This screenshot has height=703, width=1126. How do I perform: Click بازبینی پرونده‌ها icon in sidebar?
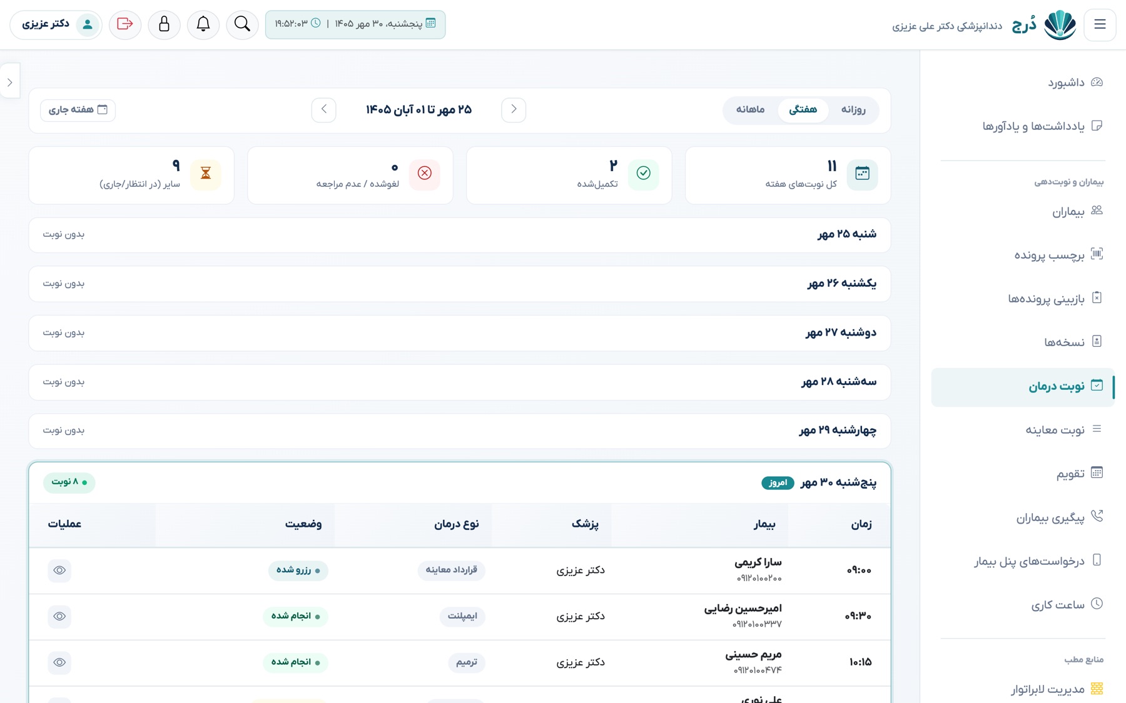1097,297
